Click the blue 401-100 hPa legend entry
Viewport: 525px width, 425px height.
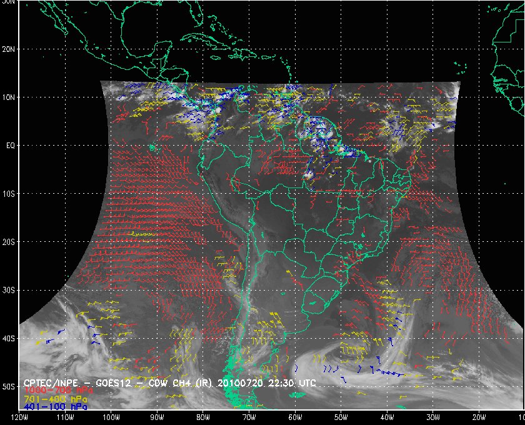56,407
